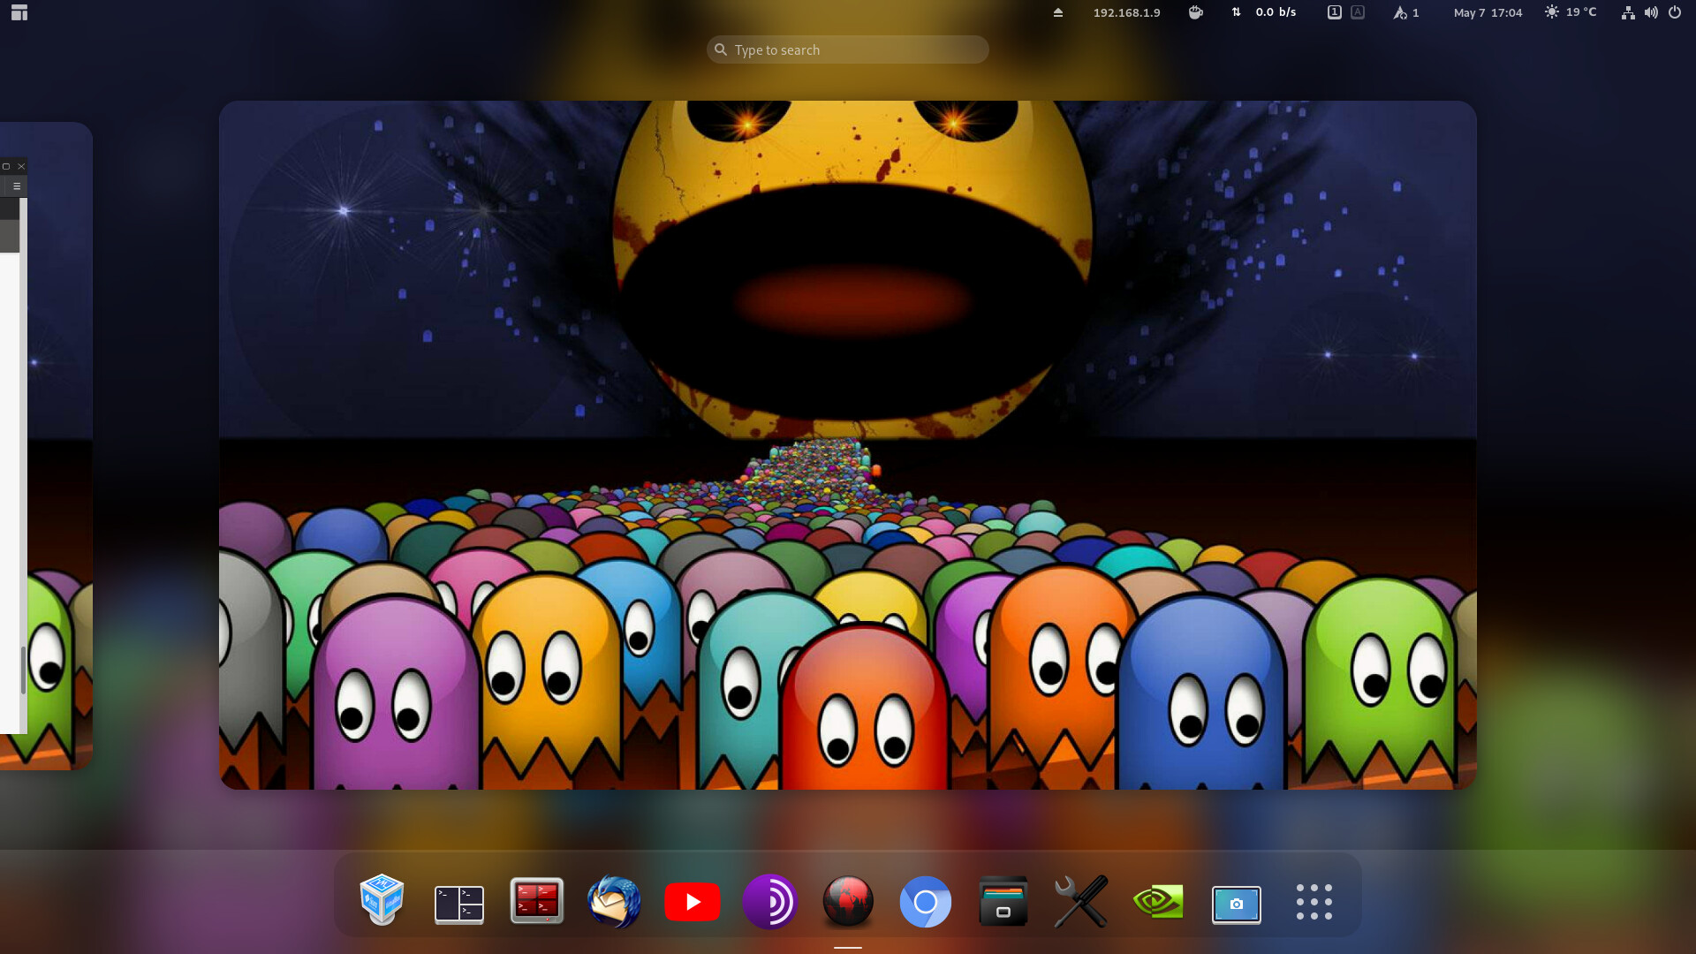This screenshot has width=1696, height=954.
Task: Click the IP address 192.168.1.9
Action: click(1126, 12)
